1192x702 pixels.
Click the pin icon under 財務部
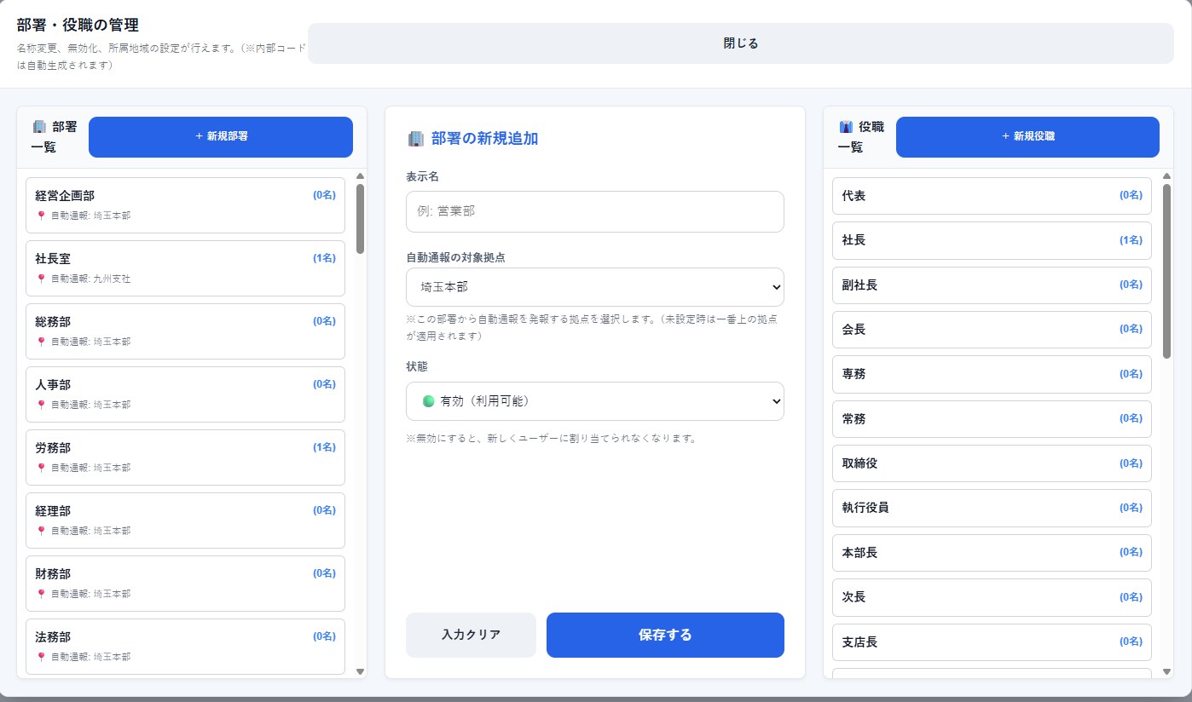click(41, 594)
